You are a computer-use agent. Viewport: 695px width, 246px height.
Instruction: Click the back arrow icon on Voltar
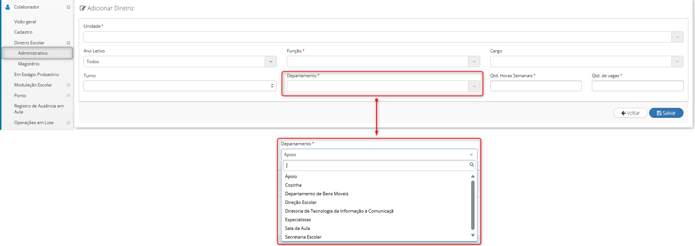point(623,113)
